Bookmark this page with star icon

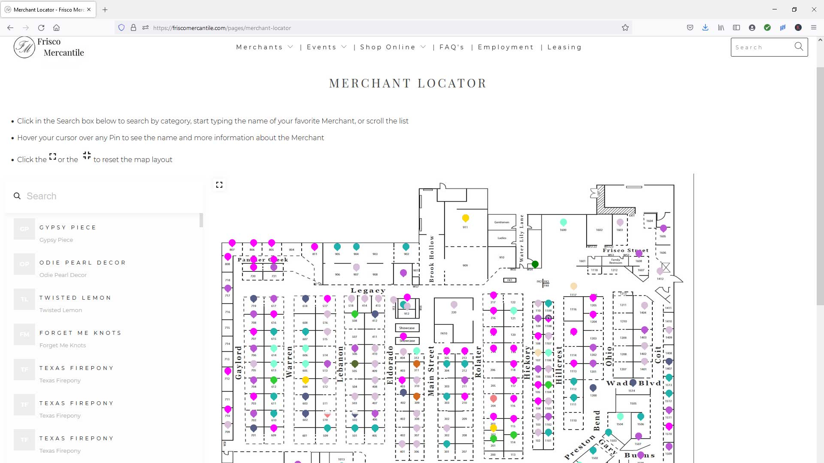625,28
